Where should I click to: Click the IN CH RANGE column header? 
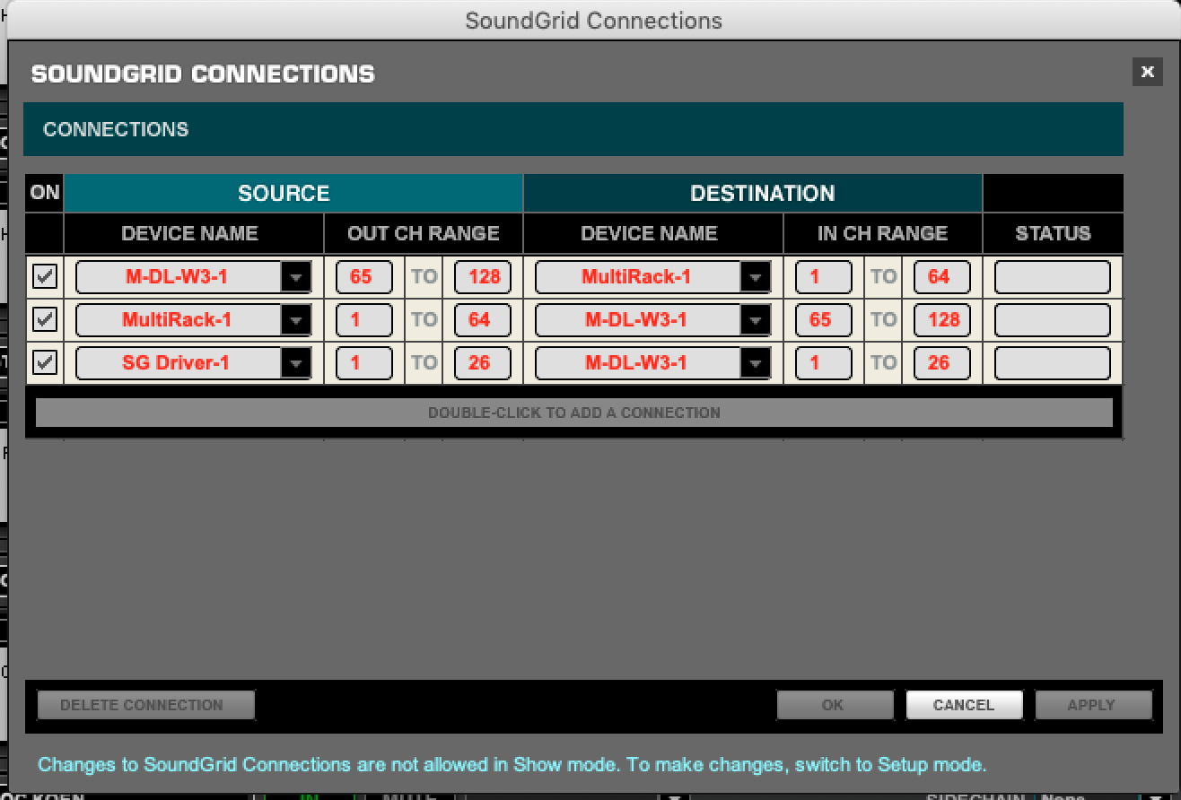point(883,234)
